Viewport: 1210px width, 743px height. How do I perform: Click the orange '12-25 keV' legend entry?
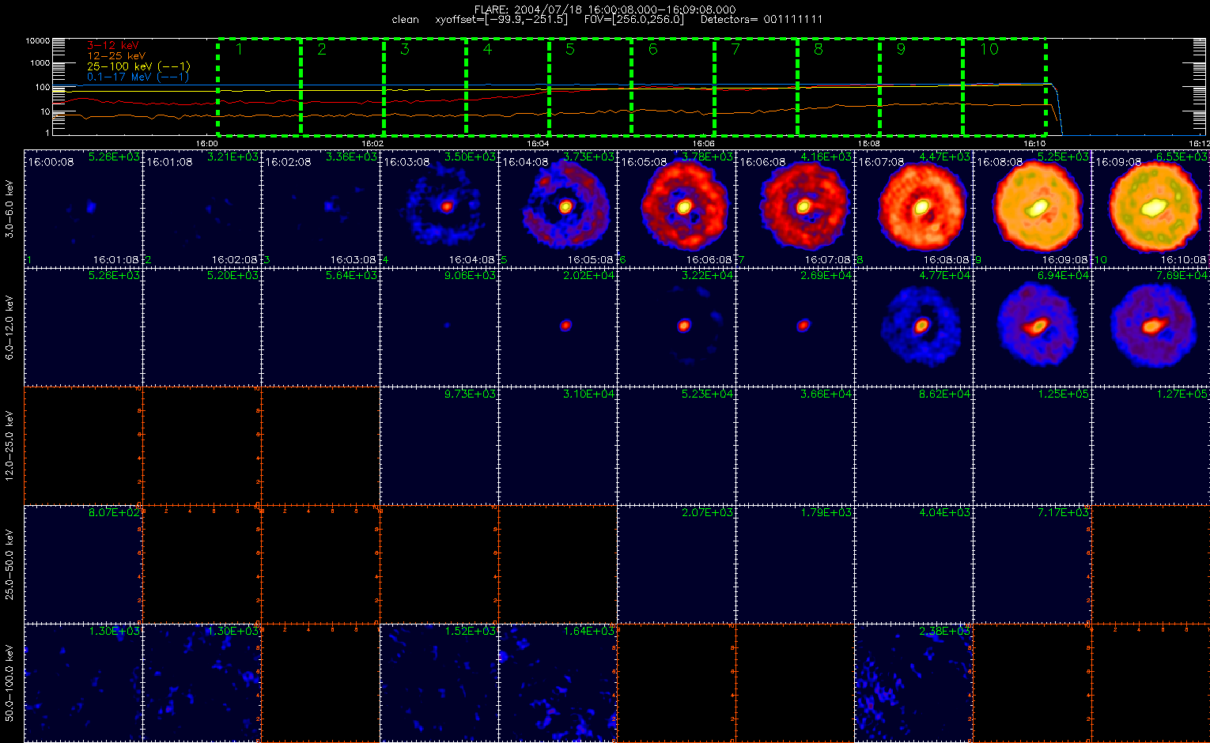click(116, 56)
